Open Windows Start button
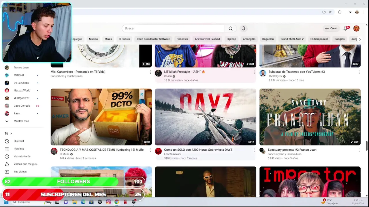 click(x=6, y=202)
